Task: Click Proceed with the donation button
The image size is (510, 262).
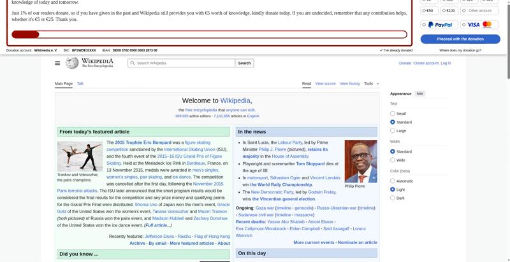Action: point(460,39)
